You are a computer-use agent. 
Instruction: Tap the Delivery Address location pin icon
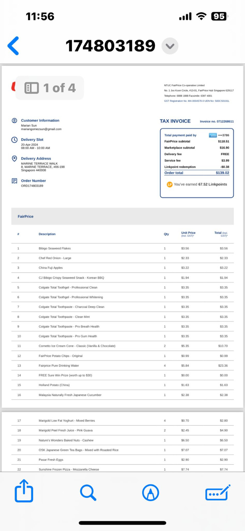point(14,159)
